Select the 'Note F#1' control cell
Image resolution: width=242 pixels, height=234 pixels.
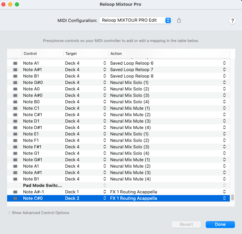[x=32, y=147]
